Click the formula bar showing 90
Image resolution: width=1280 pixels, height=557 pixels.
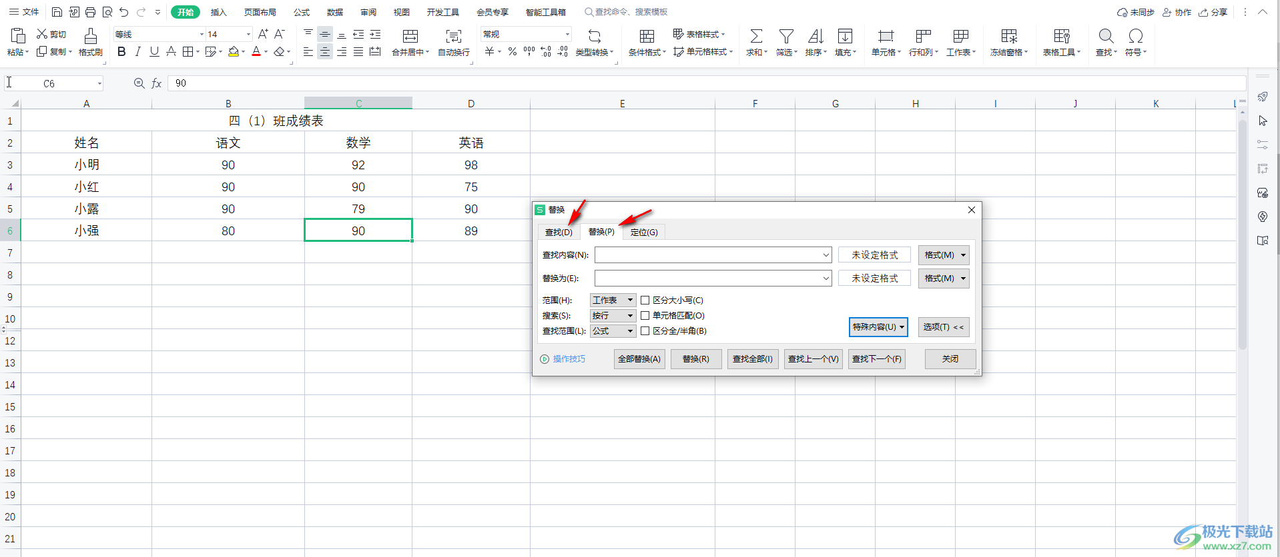tap(706, 83)
